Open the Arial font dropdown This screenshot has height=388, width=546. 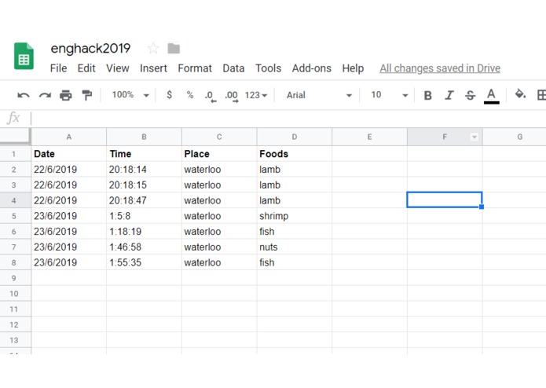(319, 95)
